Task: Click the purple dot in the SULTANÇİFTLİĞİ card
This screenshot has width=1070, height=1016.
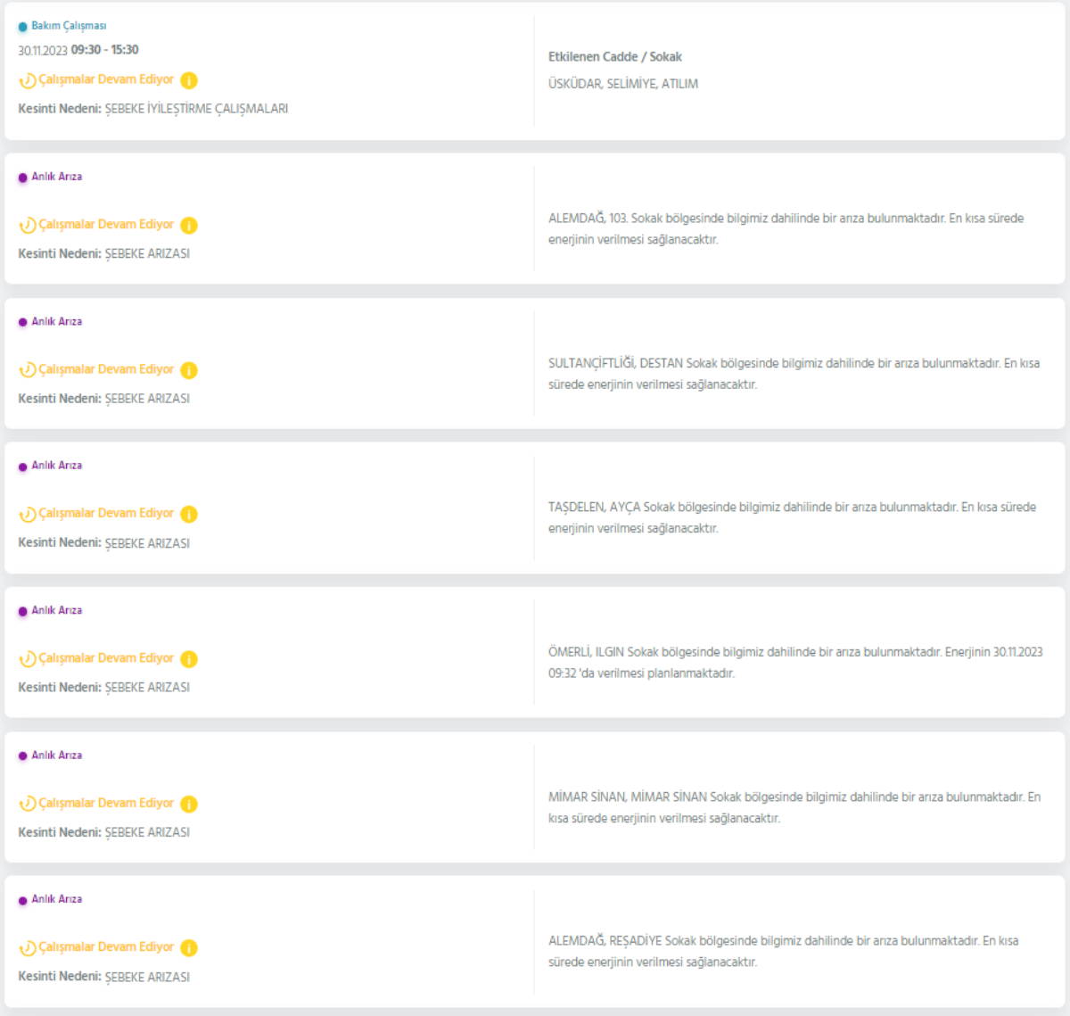Action: (x=23, y=322)
